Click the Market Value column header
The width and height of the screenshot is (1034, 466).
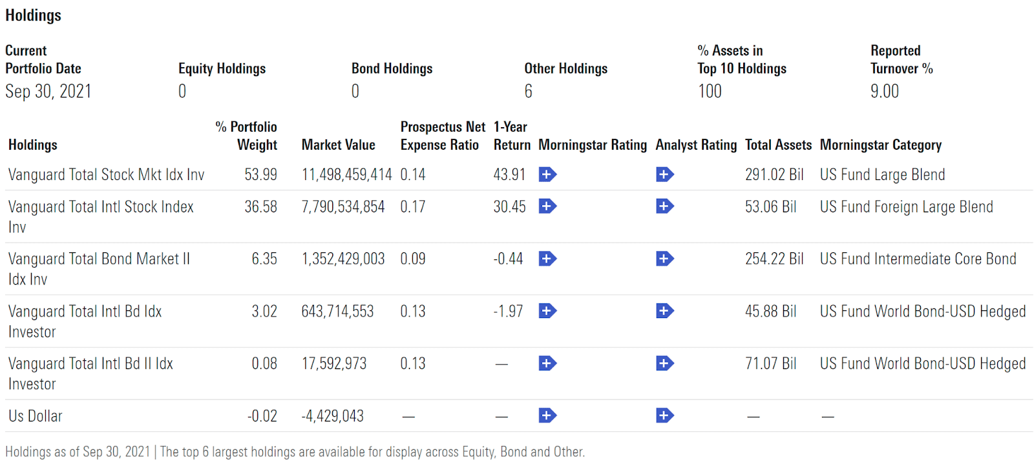[338, 145]
